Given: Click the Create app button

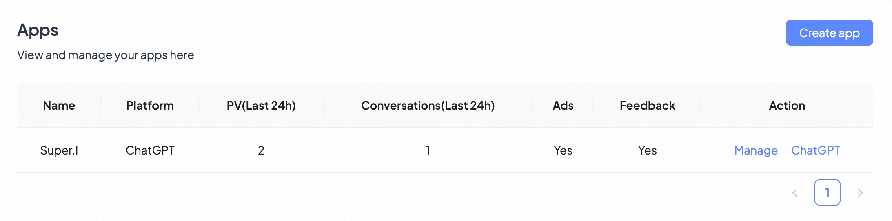Looking at the screenshot, I should point(829,33).
